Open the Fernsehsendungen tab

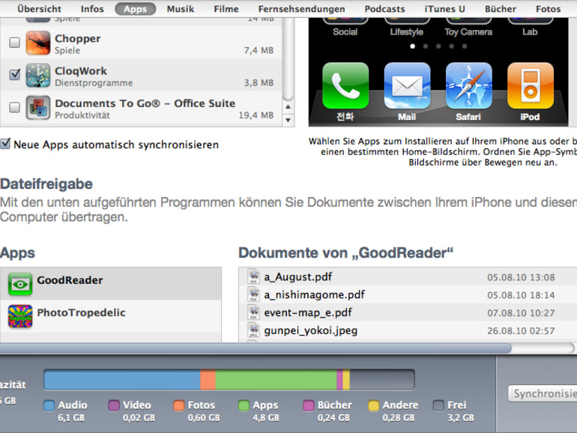click(x=302, y=9)
